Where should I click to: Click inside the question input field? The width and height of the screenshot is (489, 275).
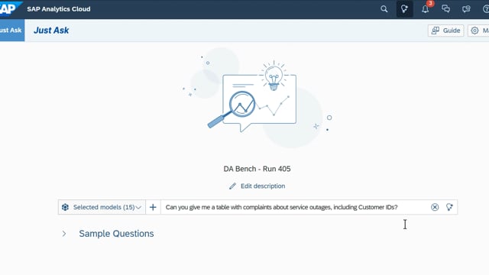[x=295, y=207]
